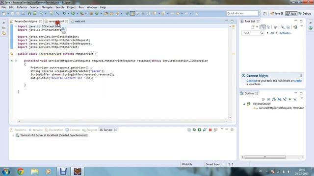Click the Publish to server icon

(x=215, y=130)
